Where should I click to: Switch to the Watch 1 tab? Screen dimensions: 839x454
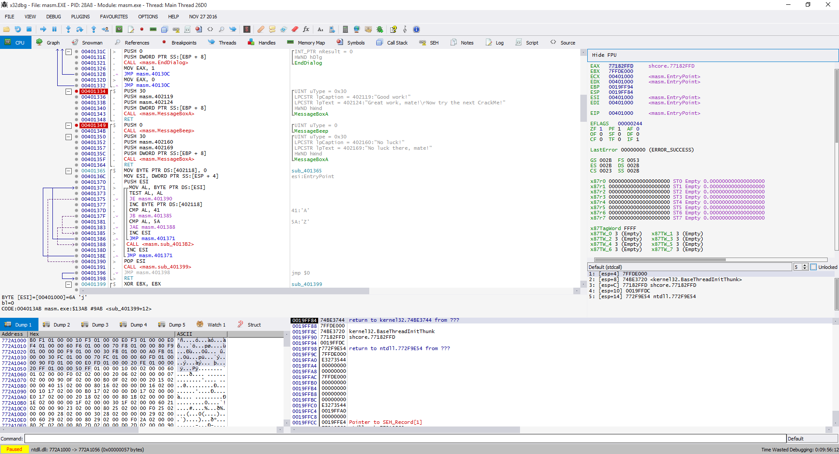[x=216, y=324]
